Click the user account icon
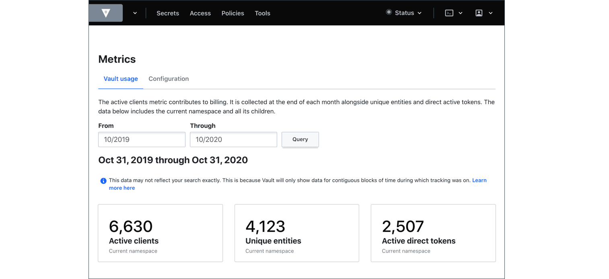This screenshot has width=609, height=279. (x=479, y=12)
